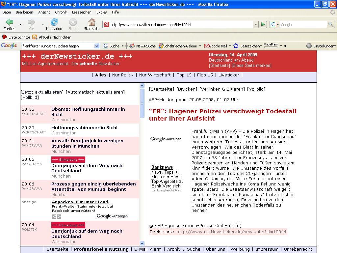Click next ad arrow in Anzeige
This screenshot has width=337, height=253.
click(59, 216)
